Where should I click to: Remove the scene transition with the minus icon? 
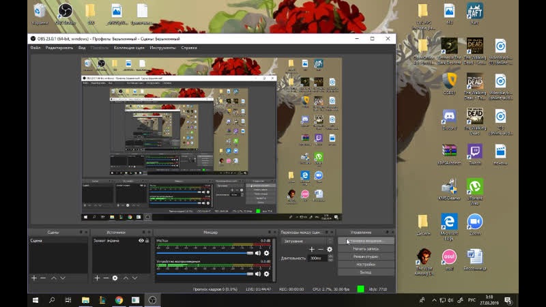click(320, 249)
